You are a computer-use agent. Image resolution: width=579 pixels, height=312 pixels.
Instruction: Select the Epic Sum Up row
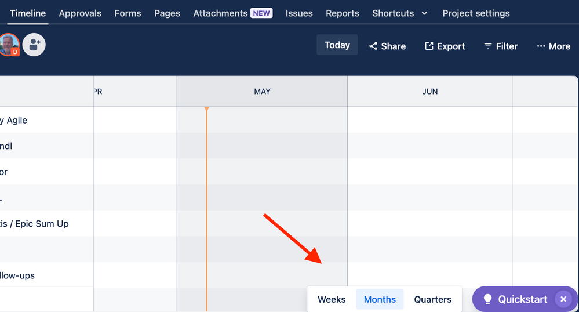point(46,224)
